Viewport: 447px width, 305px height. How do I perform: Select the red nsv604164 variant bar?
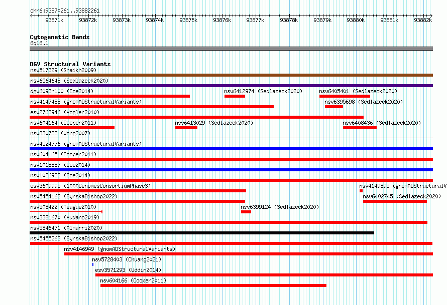pos(72,128)
